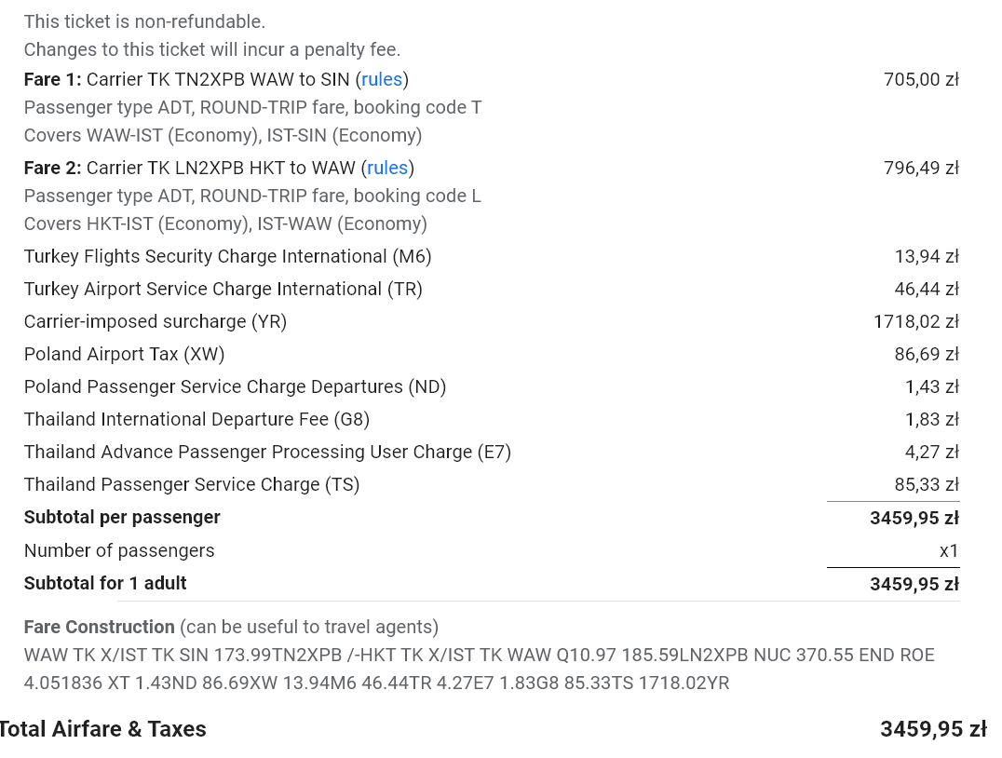Click the Covers HKT-IST, IST-WAW line
This screenshot has width=1002, height=758.
click(225, 223)
